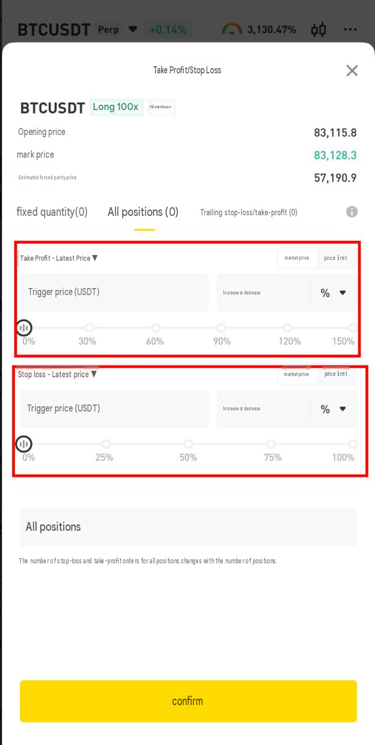
Task: Click the yellow confirm button
Action: (x=188, y=701)
